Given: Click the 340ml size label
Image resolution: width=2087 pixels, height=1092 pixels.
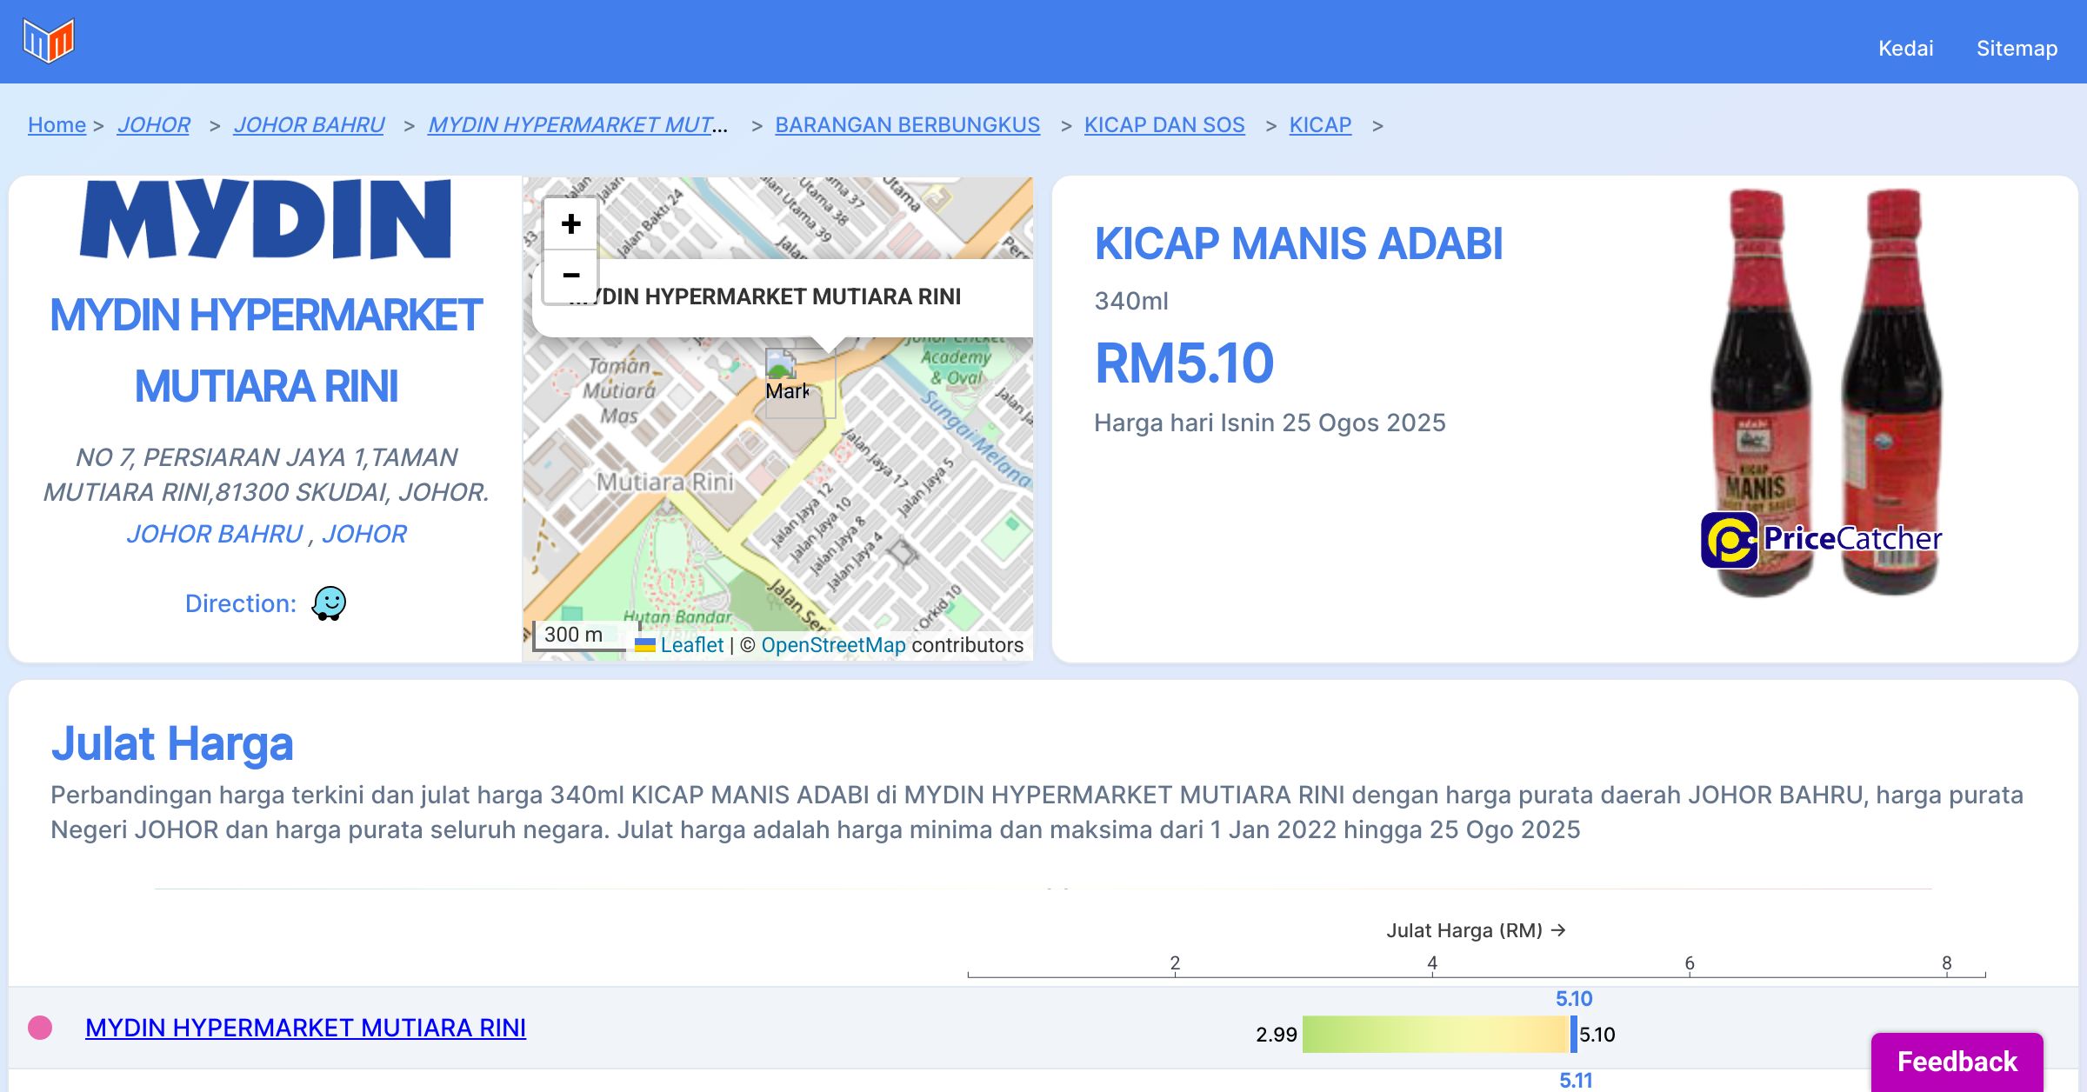Looking at the screenshot, I should point(1131,301).
